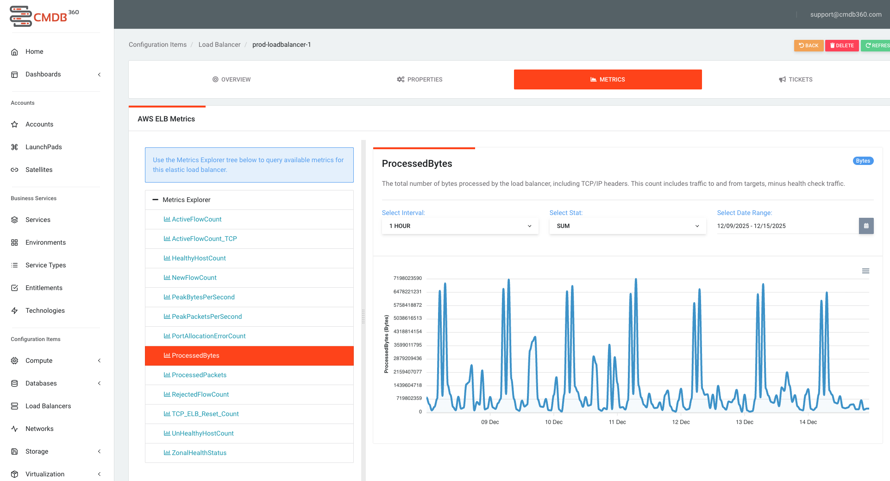The height and width of the screenshot is (481, 890).
Task: Click the Satellites link icon
Action: pyautogui.click(x=14, y=170)
